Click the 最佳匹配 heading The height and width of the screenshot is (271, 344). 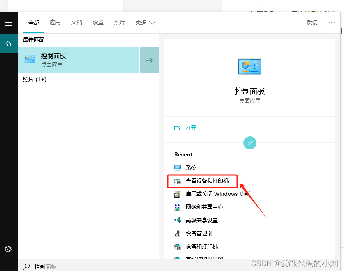(34, 40)
